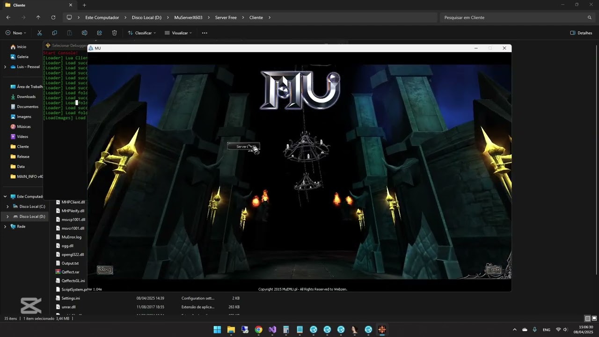Image resolution: width=599 pixels, height=337 pixels.
Task: Open a new Explorer tab with plus
Action: pyautogui.click(x=84, y=5)
